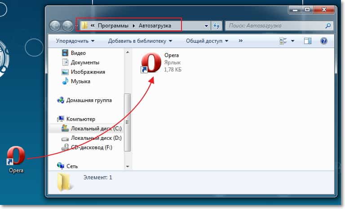
Task: Click the Локальный диск (C:) drive icon
Action: coord(65,129)
